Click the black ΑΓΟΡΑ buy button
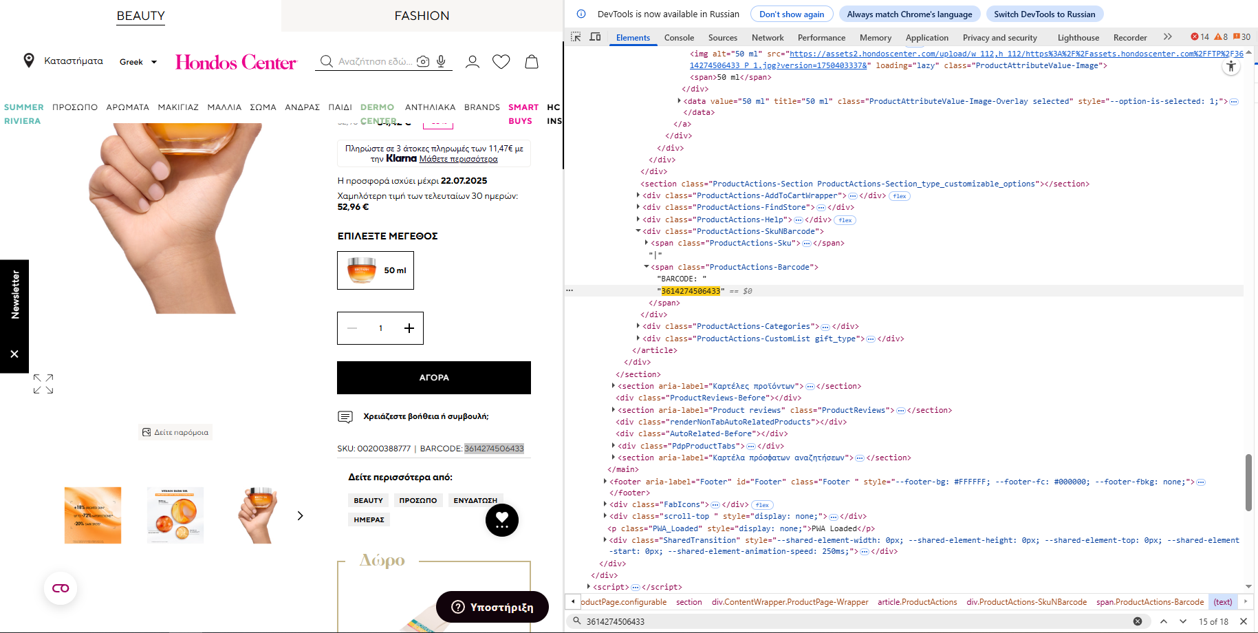The height and width of the screenshot is (633, 1258). click(x=434, y=378)
